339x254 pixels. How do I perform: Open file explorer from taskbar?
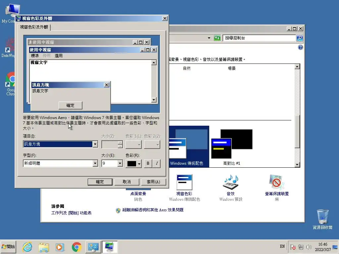coord(44,247)
